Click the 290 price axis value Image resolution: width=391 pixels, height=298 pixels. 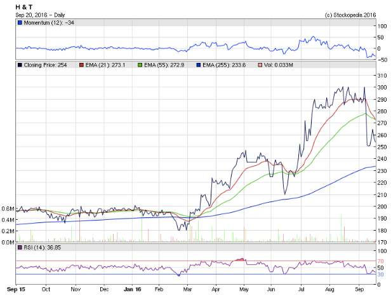click(381, 100)
